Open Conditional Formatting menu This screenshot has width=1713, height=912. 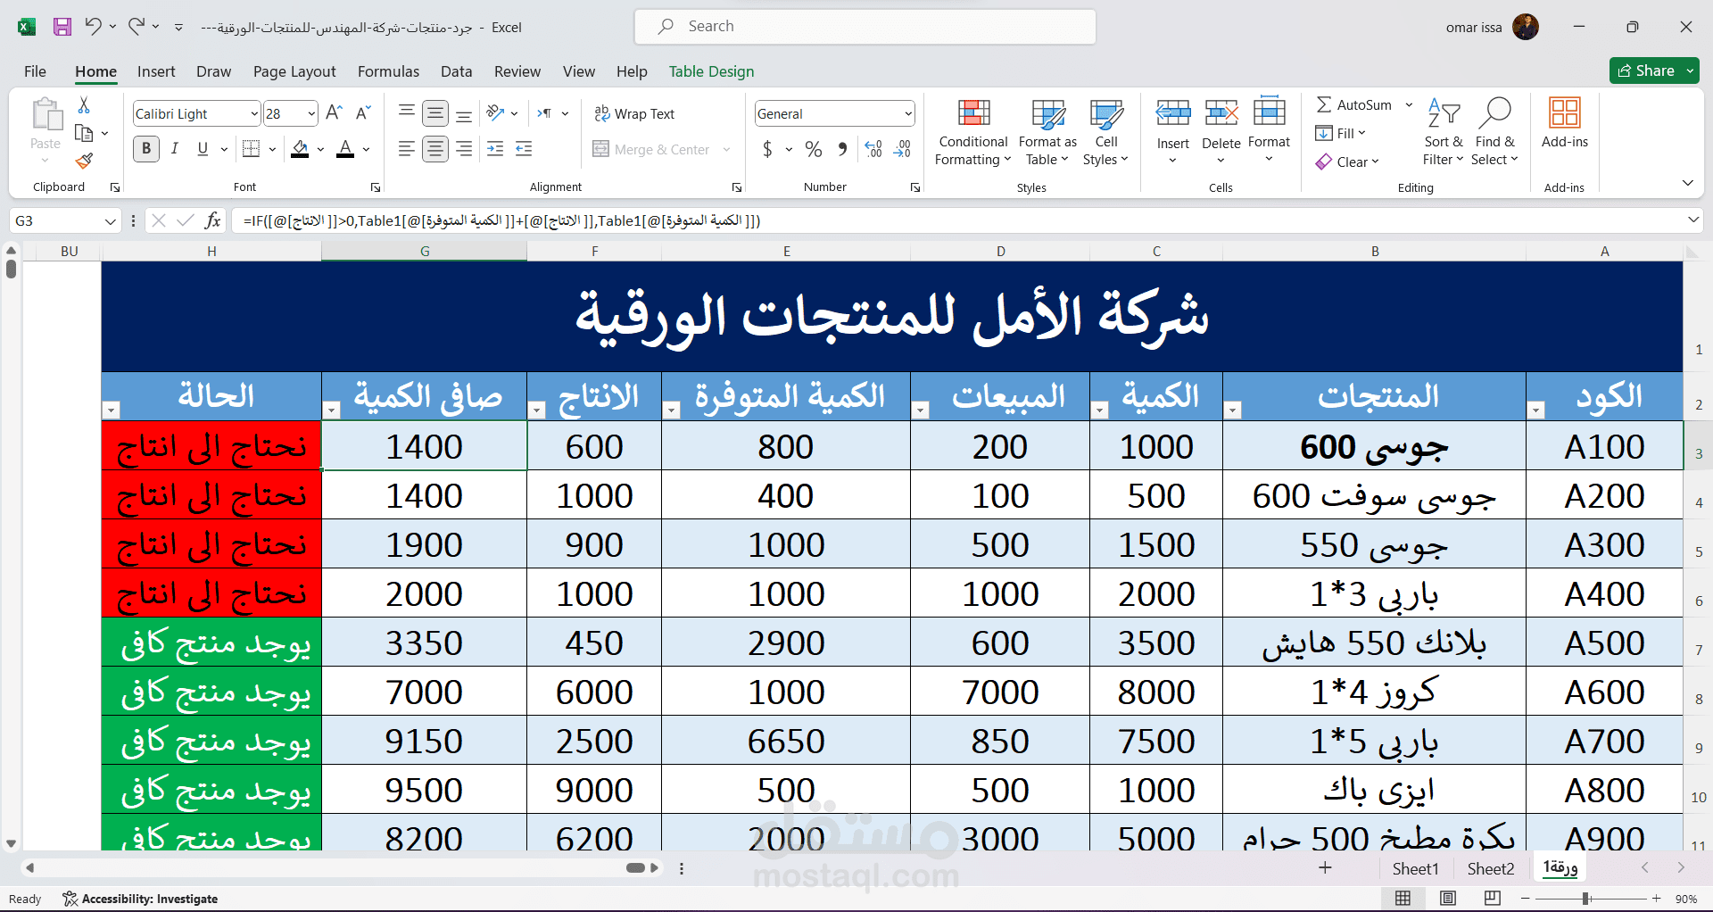(973, 132)
